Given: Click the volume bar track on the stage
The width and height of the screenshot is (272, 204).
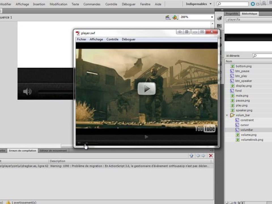Looking at the screenshot, I should 56,93.
